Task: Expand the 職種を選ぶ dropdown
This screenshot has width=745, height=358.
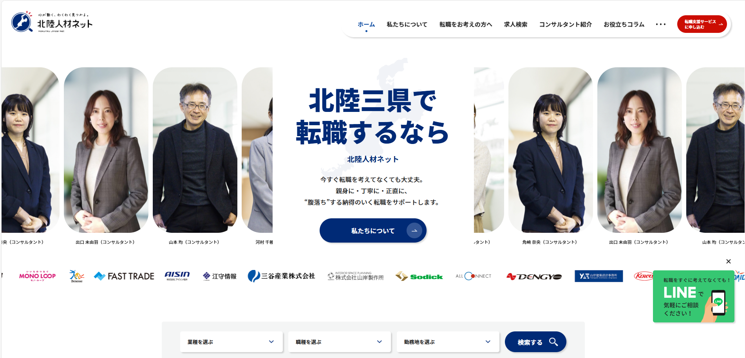Action: click(x=339, y=342)
